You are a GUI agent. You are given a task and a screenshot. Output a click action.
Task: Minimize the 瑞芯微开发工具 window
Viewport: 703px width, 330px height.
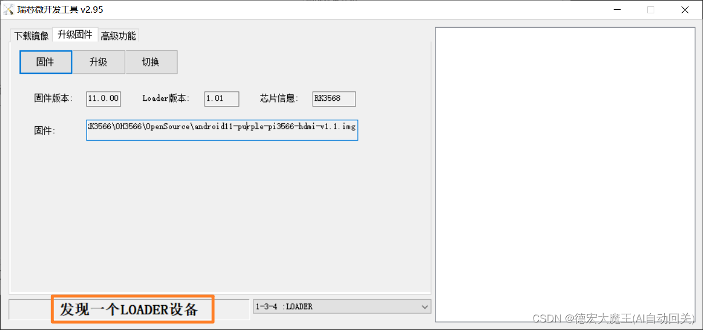coord(618,10)
